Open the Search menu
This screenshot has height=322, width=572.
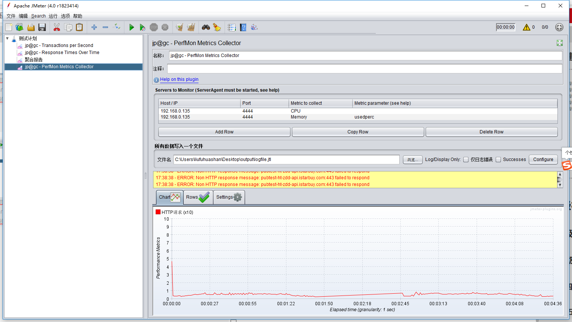[38, 16]
